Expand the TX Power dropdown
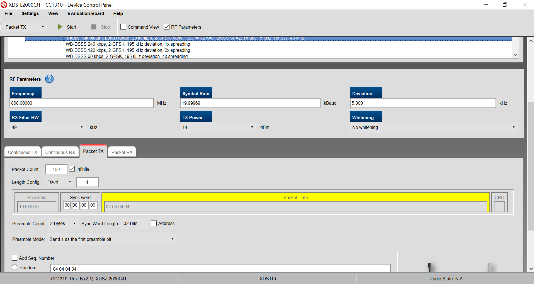534x284 pixels. click(218, 127)
